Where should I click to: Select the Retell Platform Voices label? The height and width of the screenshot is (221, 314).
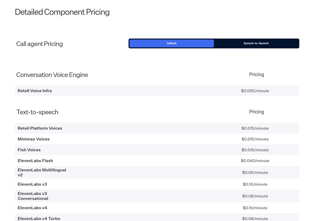40,128
